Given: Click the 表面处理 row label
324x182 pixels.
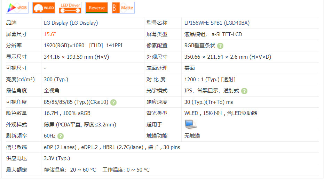Looking at the screenshot, I should 157,68.
